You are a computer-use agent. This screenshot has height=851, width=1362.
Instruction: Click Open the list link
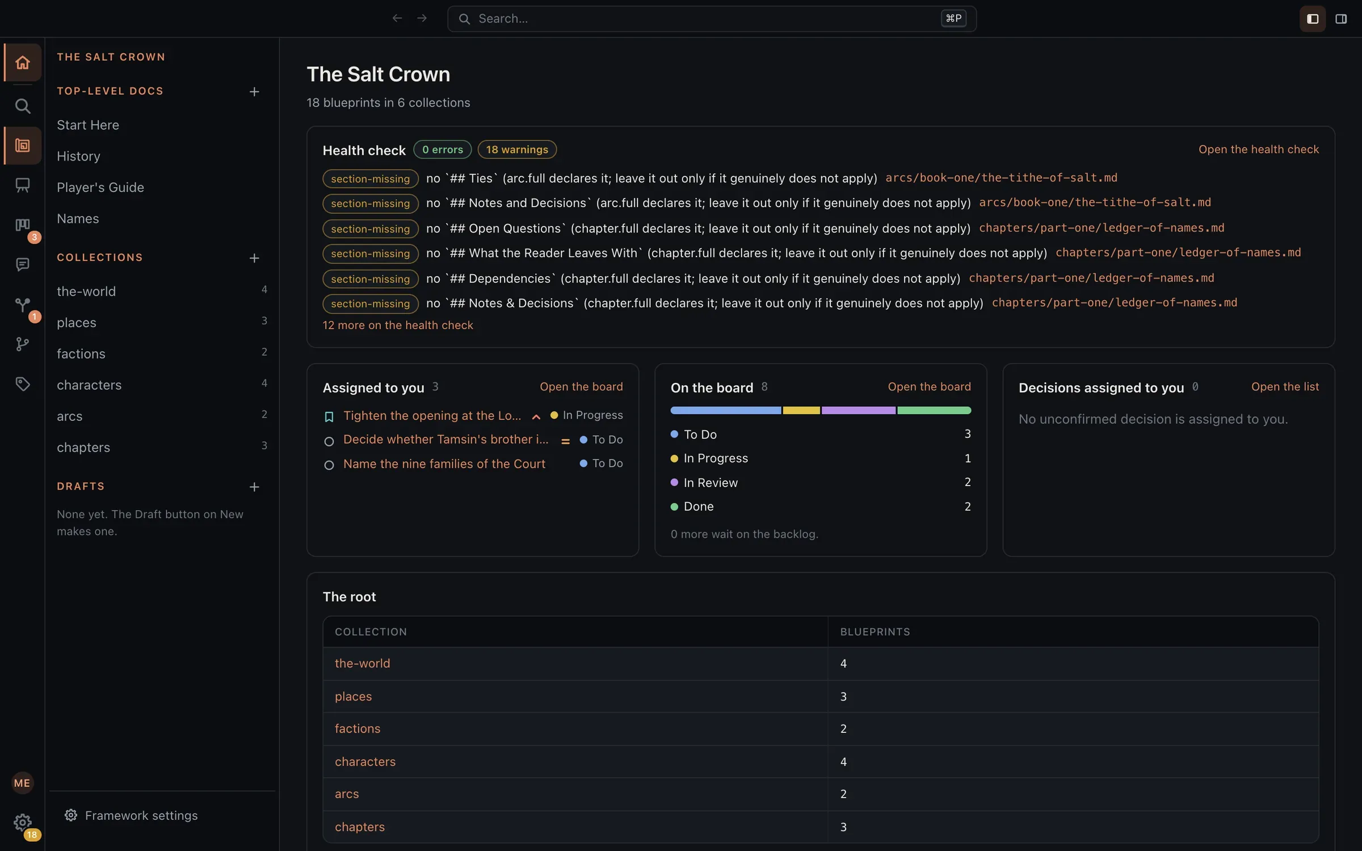click(1285, 386)
